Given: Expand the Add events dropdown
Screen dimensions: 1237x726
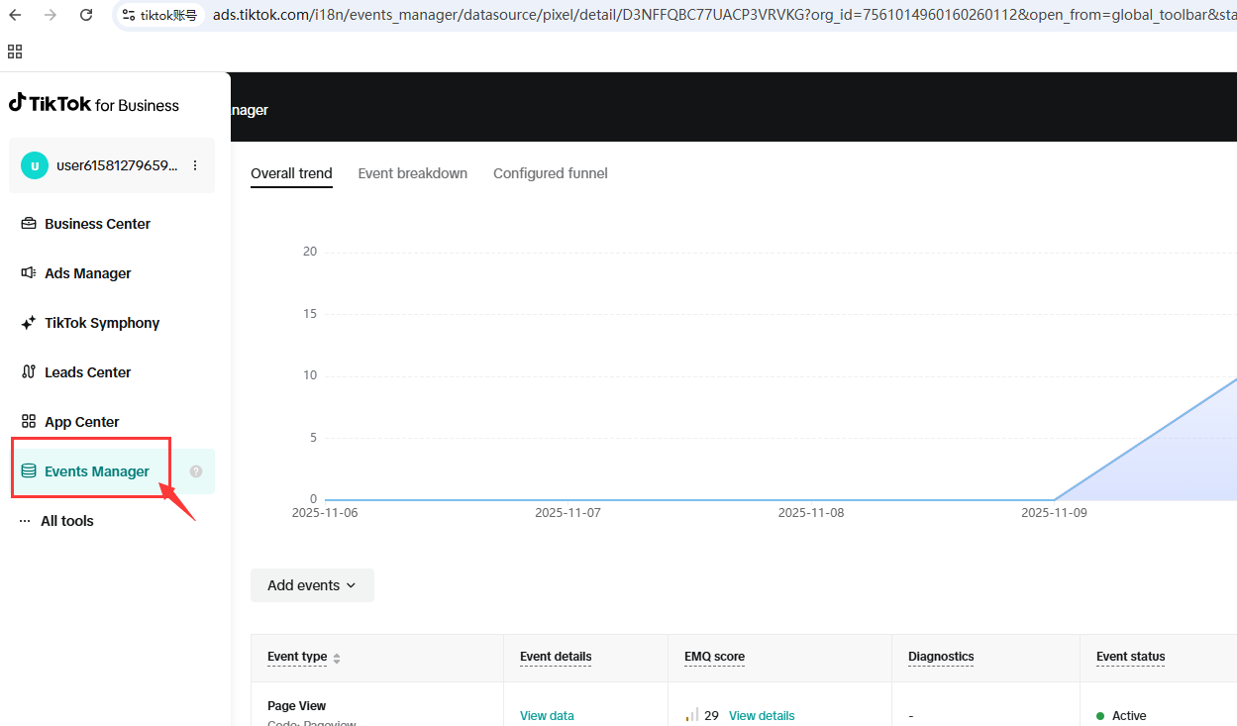Looking at the screenshot, I should (312, 585).
